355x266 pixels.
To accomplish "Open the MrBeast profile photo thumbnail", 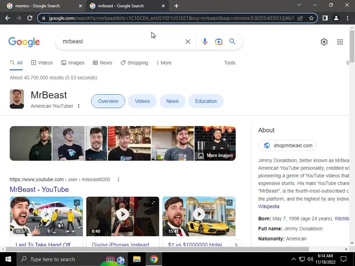I will pyautogui.click(x=17, y=99).
